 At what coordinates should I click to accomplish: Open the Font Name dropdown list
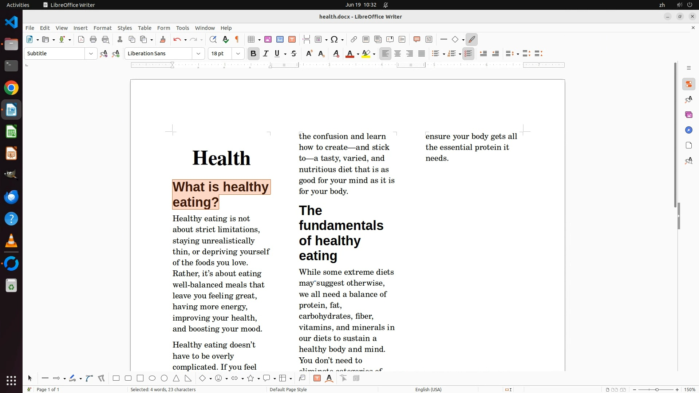198,54
